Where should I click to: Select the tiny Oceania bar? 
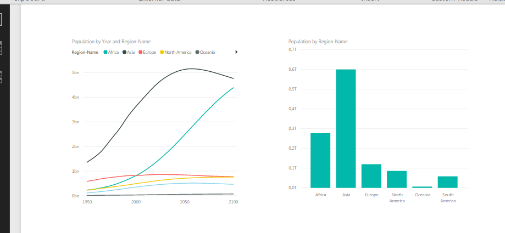point(422,187)
